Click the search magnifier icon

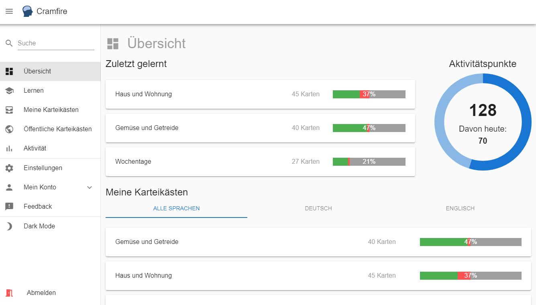[x=8, y=42]
